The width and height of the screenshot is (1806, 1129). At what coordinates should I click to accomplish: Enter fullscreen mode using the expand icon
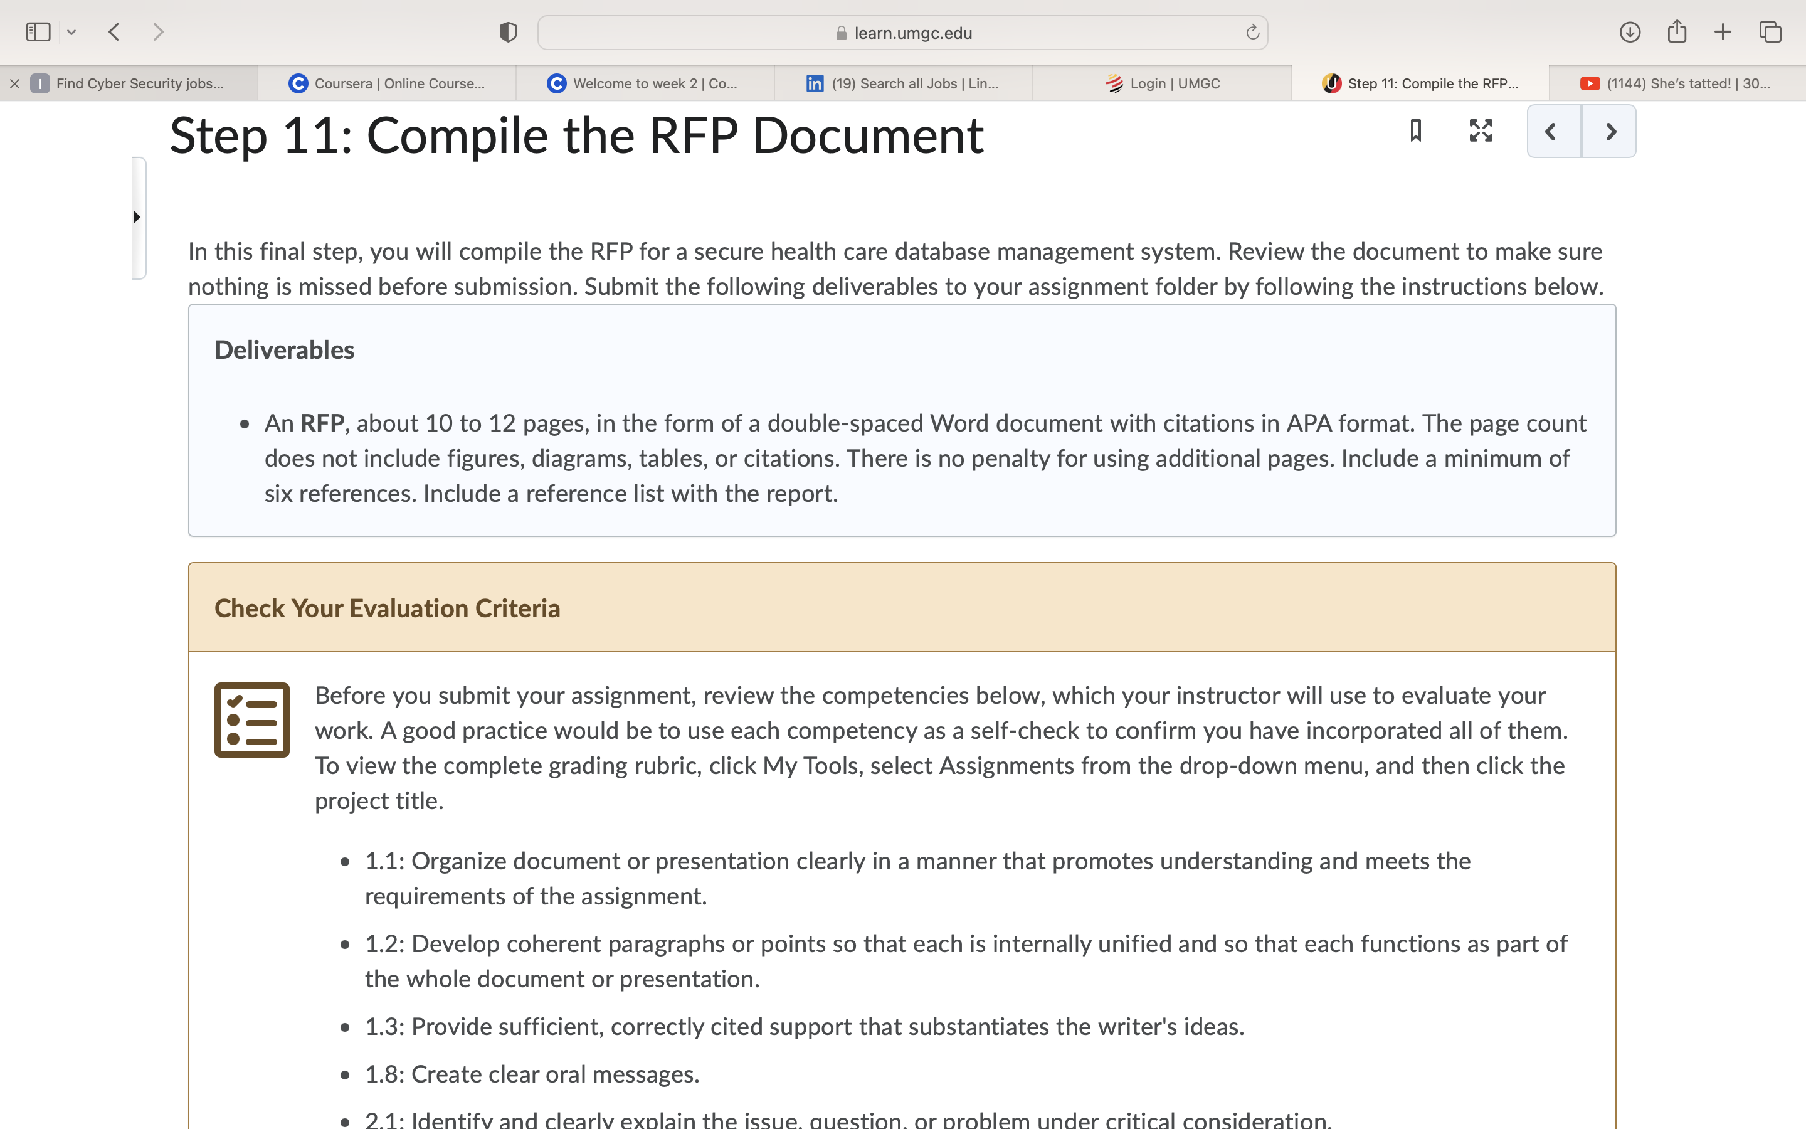point(1481,132)
